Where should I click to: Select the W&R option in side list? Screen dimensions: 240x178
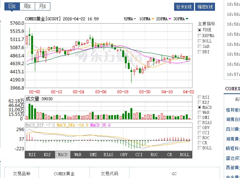tap(199, 112)
